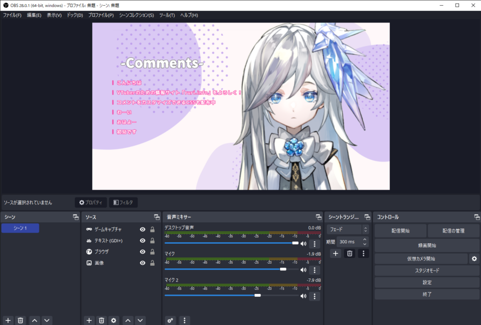Lock the ゲームキャプチャ source
Viewport: 481px width, 325px height.
point(151,229)
